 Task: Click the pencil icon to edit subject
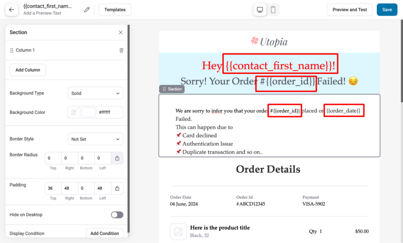pyautogui.click(x=87, y=10)
